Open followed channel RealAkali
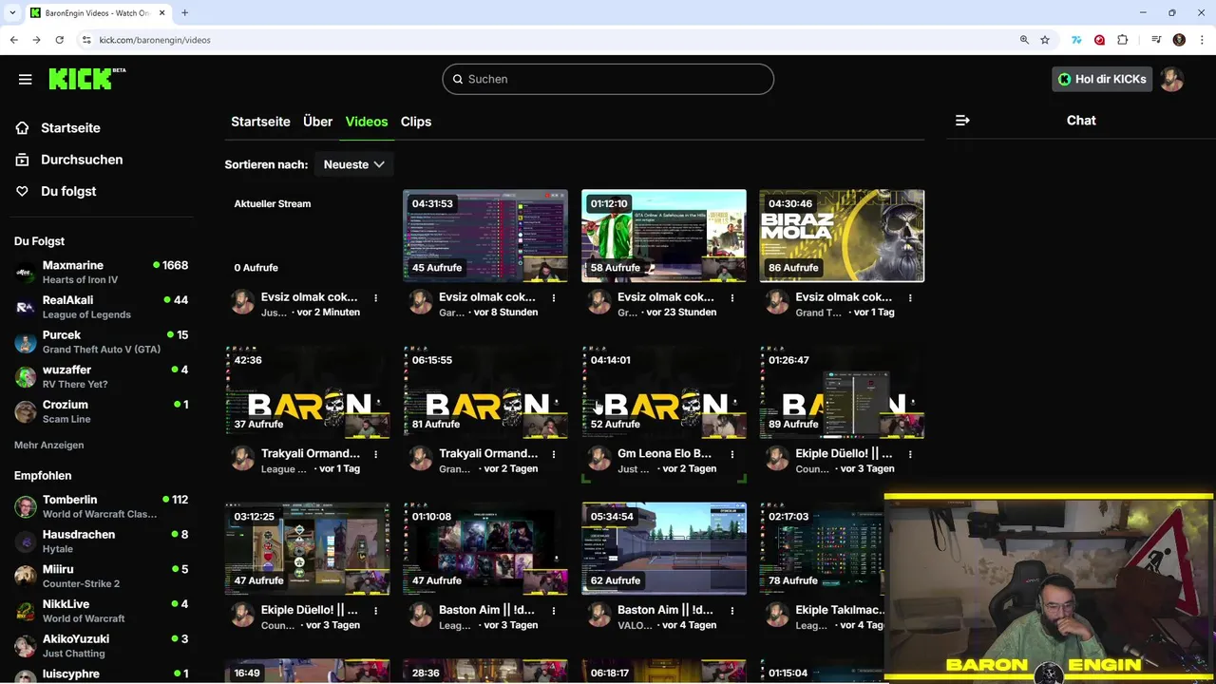 pos(100,307)
